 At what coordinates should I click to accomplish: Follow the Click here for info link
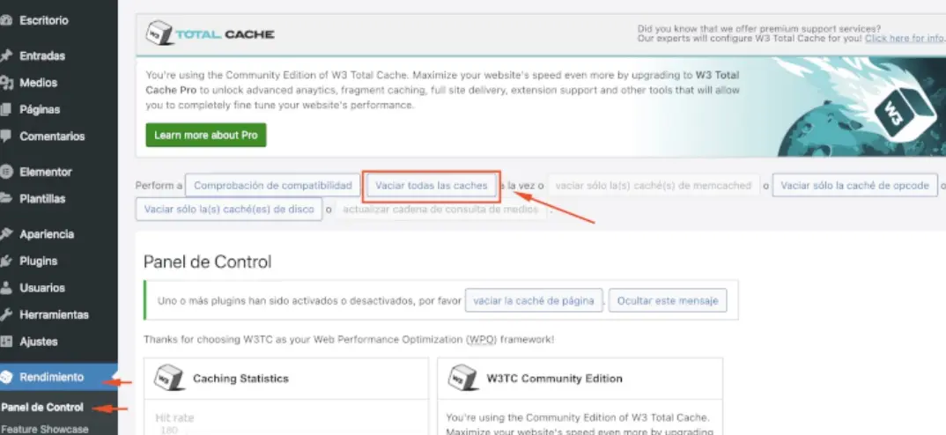click(904, 38)
